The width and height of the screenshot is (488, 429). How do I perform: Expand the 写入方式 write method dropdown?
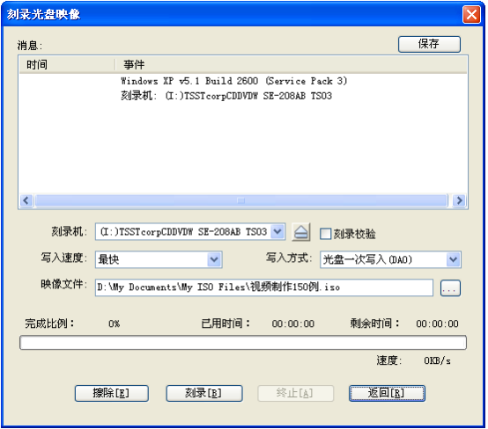pos(453,259)
